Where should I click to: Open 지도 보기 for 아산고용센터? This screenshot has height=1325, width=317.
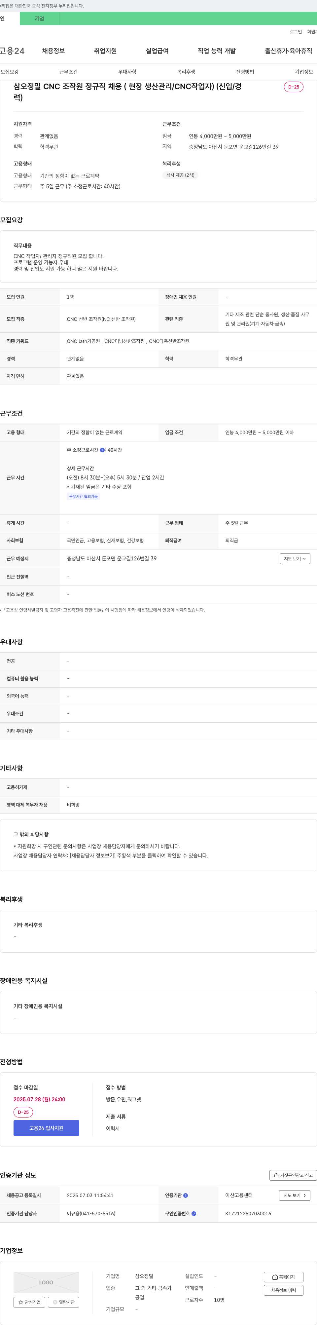coord(295,1195)
